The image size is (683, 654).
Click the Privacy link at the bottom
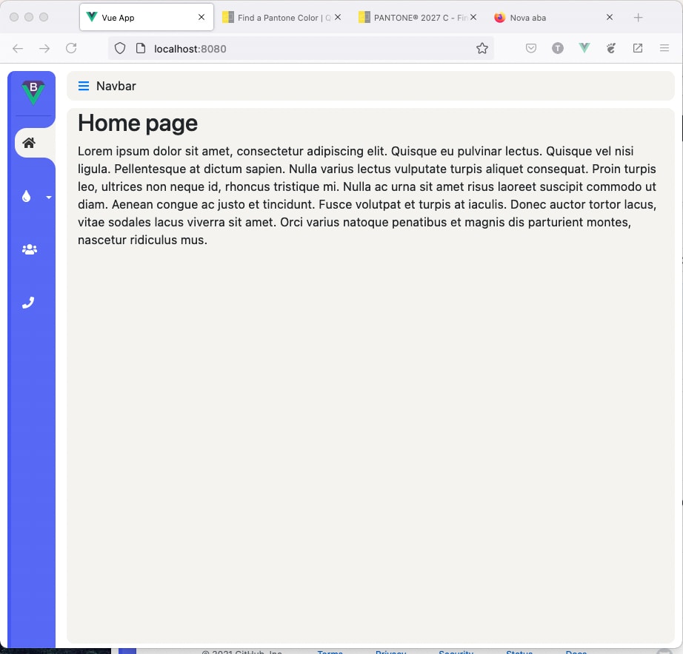pyautogui.click(x=390, y=652)
